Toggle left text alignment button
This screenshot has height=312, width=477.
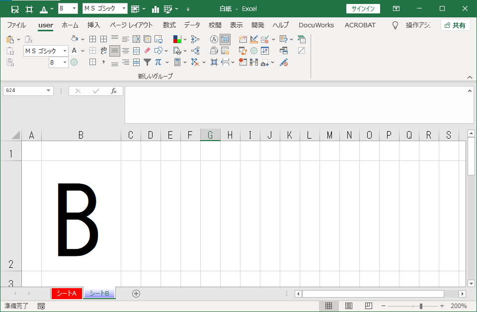126,39
